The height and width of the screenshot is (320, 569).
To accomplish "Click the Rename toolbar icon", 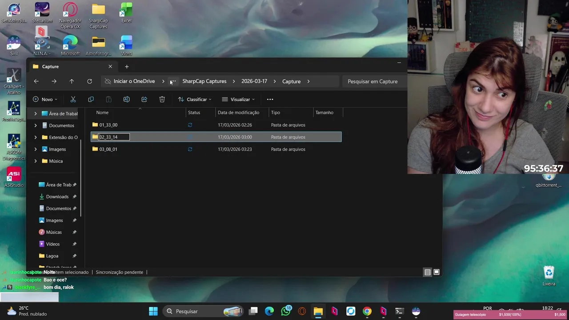I will click(x=126, y=99).
